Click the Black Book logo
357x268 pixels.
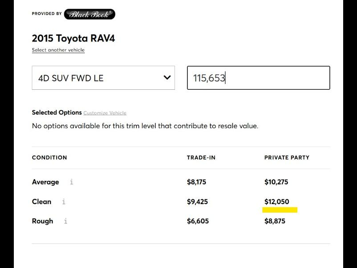[x=89, y=14]
